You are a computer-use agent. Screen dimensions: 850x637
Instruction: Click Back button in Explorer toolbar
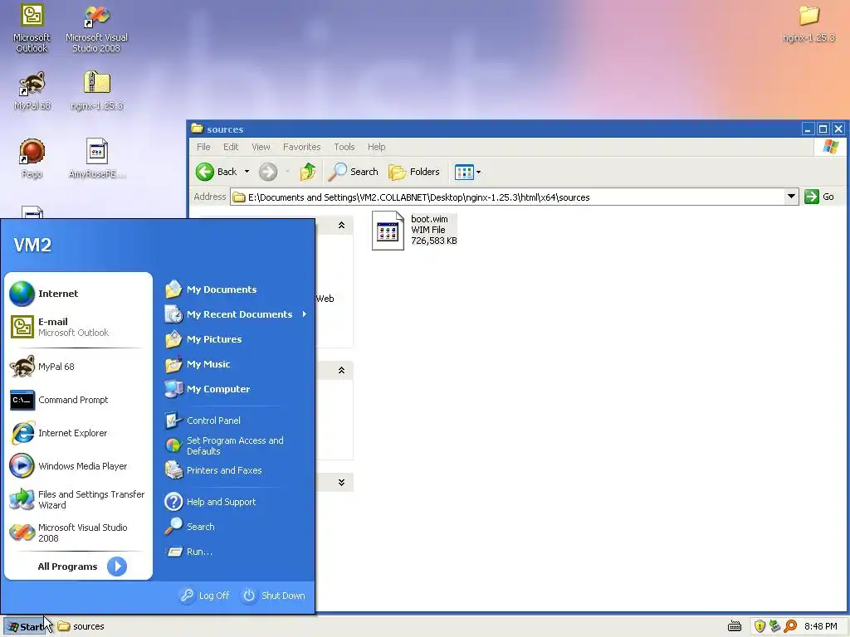tap(217, 172)
